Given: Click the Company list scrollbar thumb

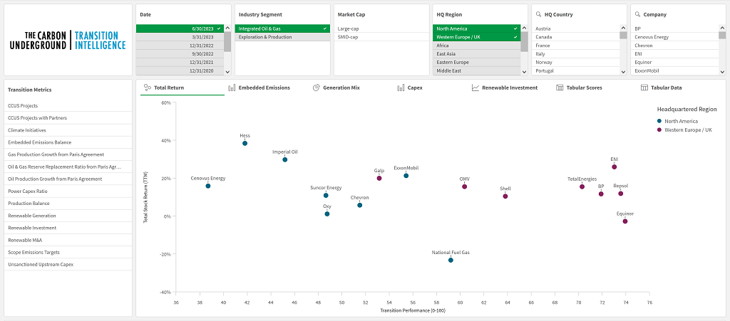Looking at the screenshot, I should coord(723,36).
